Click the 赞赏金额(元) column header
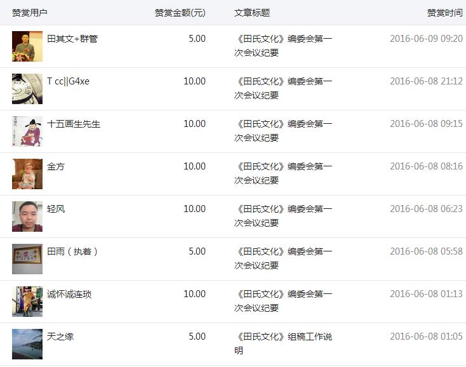The width and height of the screenshot is (466, 367). coord(180,13)
